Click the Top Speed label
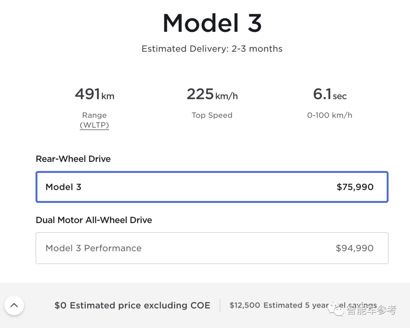 coord(212,115)
